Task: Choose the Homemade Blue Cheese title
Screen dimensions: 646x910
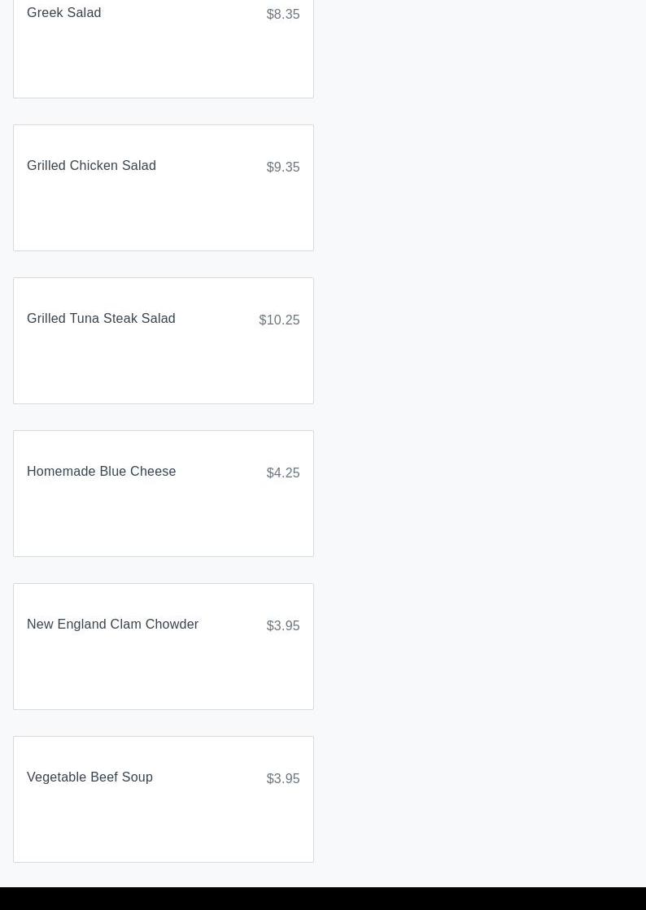Action: (x=101, y=472)
